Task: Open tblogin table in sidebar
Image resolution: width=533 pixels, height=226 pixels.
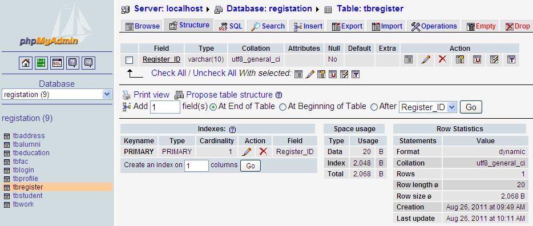Action: pos(23,170)
